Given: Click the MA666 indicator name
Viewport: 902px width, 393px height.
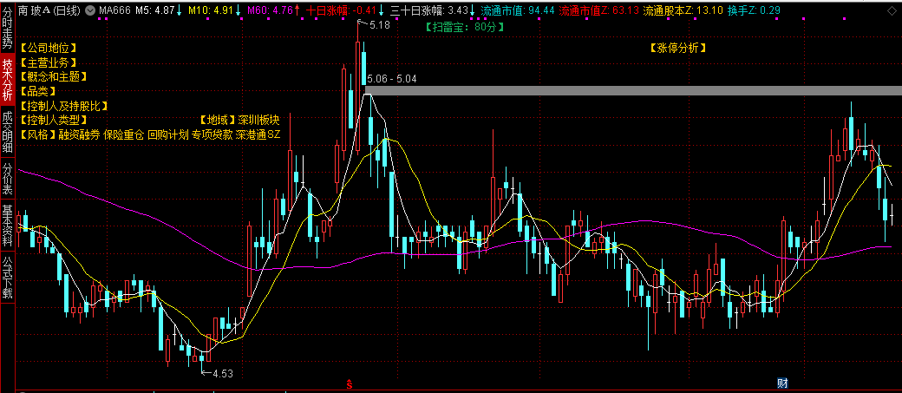Looking at the screenshot, I should [114, 10].
